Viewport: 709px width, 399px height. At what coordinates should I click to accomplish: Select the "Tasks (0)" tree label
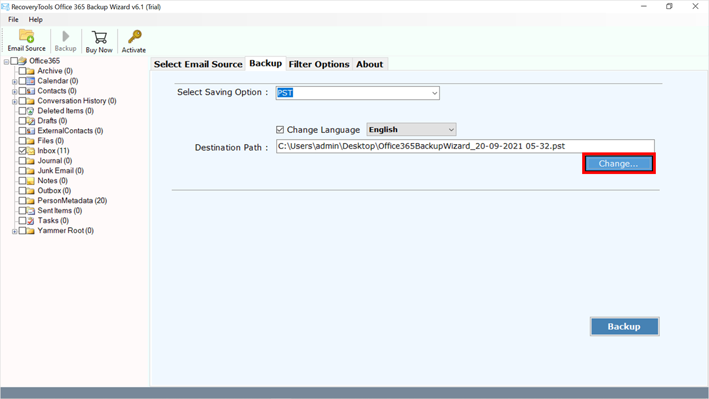(53, 221)
